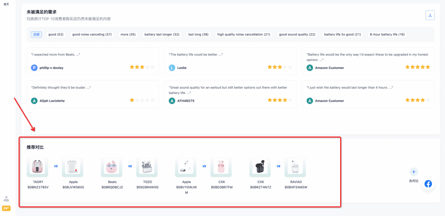The height and width of the screenshot is (216, 445).
Task: Open the Apple B0BJVWS8X5 product thumbnail
Action: click(73, 167)
